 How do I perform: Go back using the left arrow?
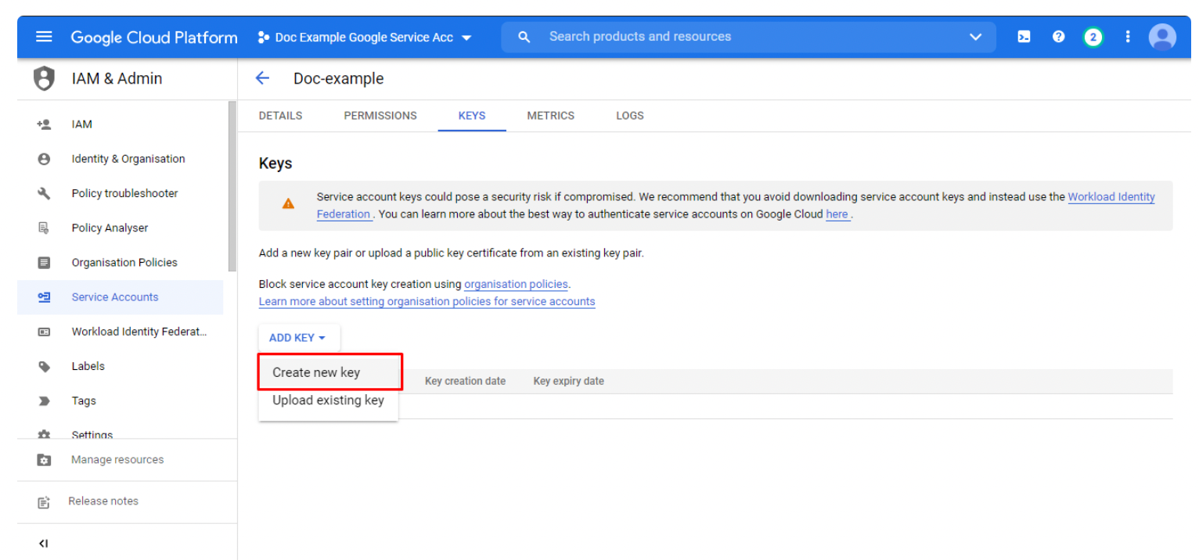(x=262, y=78)
